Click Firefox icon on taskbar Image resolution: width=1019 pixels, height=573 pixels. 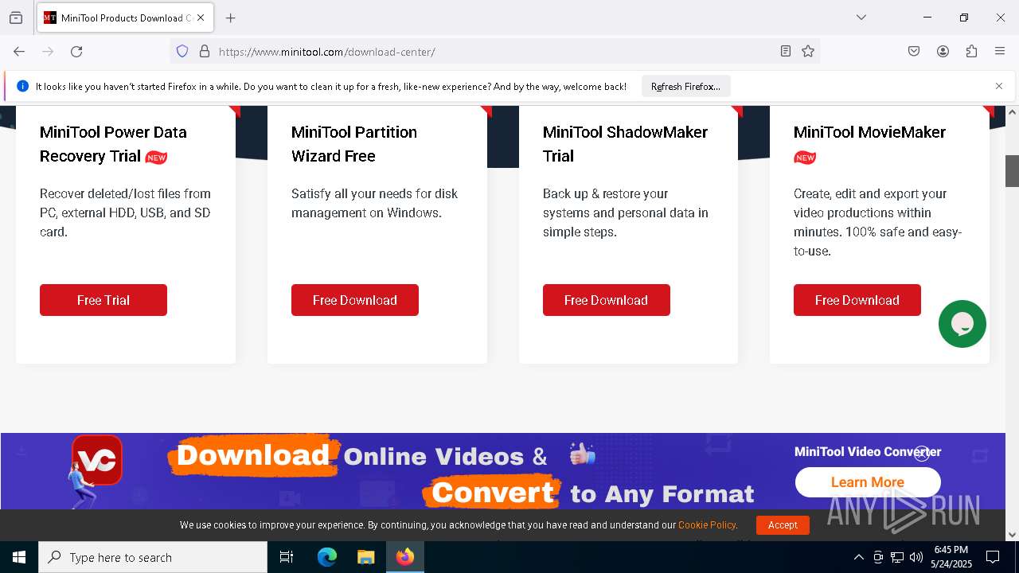(405, 557)
